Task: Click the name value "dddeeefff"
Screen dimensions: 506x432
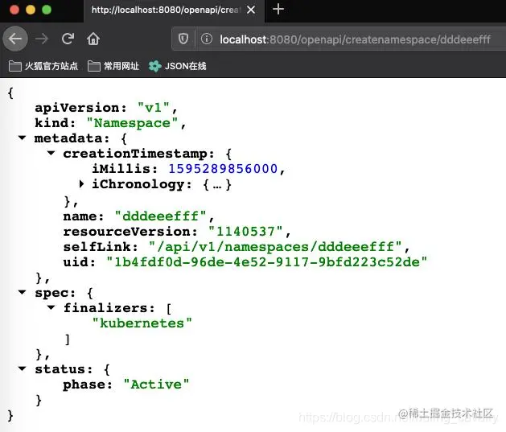Action: [x=160, y=216]
